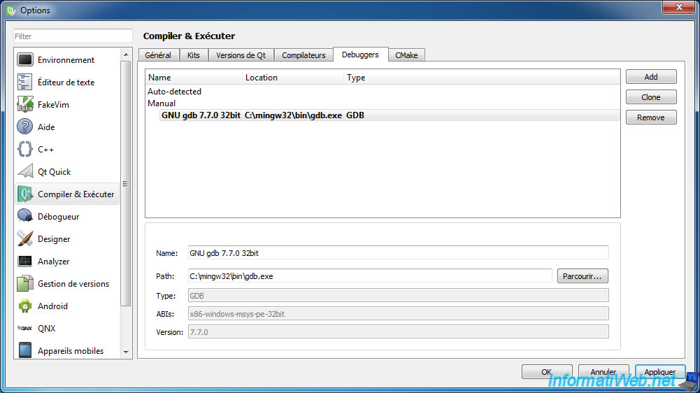
Task: Select the Designer brush icon
Action: point(25,238)
